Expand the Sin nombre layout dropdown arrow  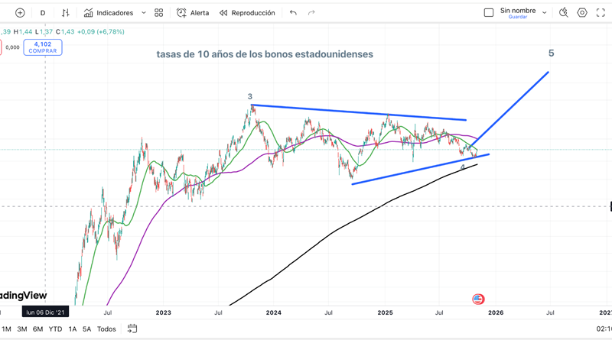click(544, 12)
